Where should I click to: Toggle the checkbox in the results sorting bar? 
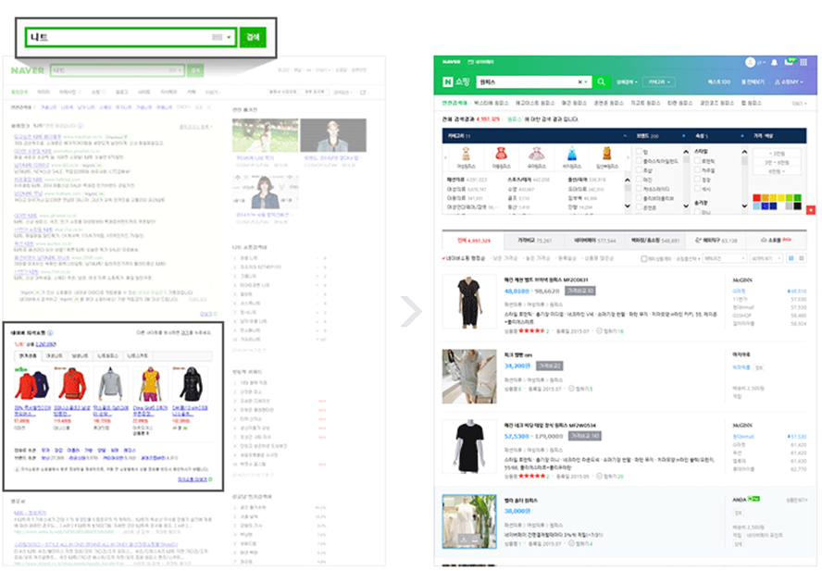(644, 259)
